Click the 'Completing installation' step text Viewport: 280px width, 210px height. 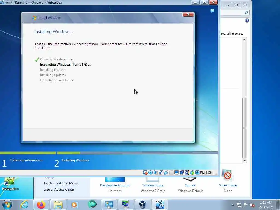pyautogui.click(x=57, y=80)
